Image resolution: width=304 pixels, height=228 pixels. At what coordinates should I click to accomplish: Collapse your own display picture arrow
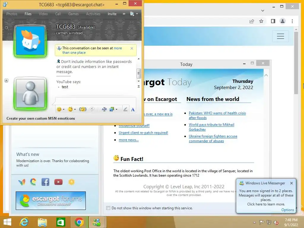coord(7,80)
